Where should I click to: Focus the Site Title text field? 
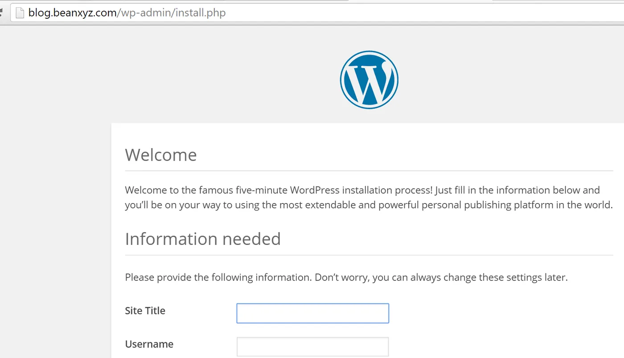click(312, 313)
